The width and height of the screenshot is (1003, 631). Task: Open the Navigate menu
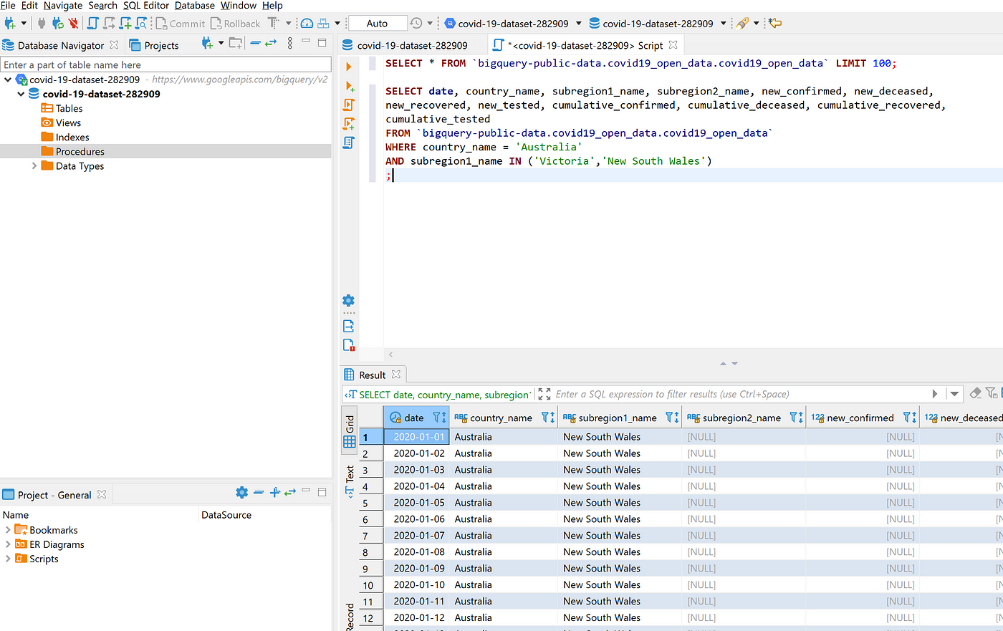click(x=63, y=6)
